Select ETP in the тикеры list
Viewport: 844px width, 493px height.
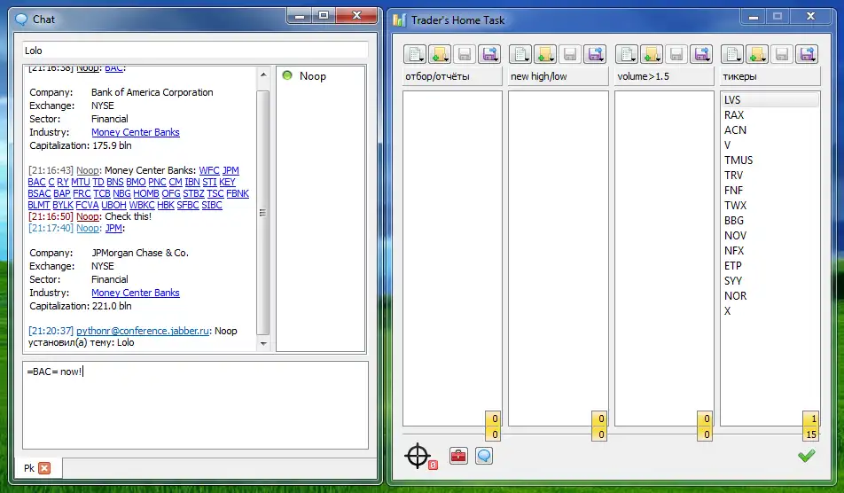(x=770, y=266)
